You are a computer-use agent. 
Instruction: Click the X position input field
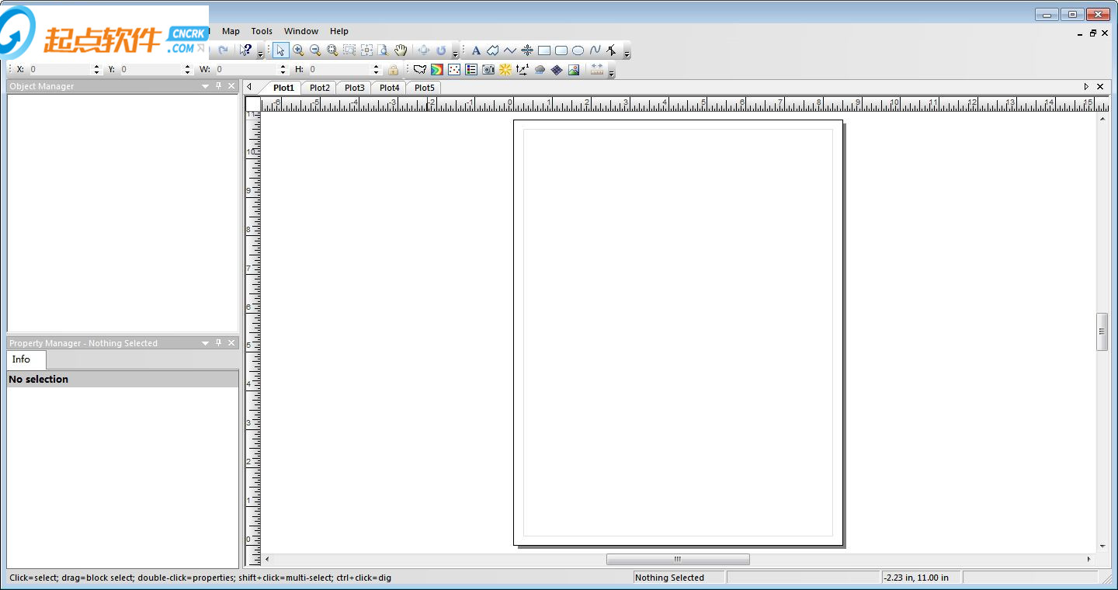(61, 70)
